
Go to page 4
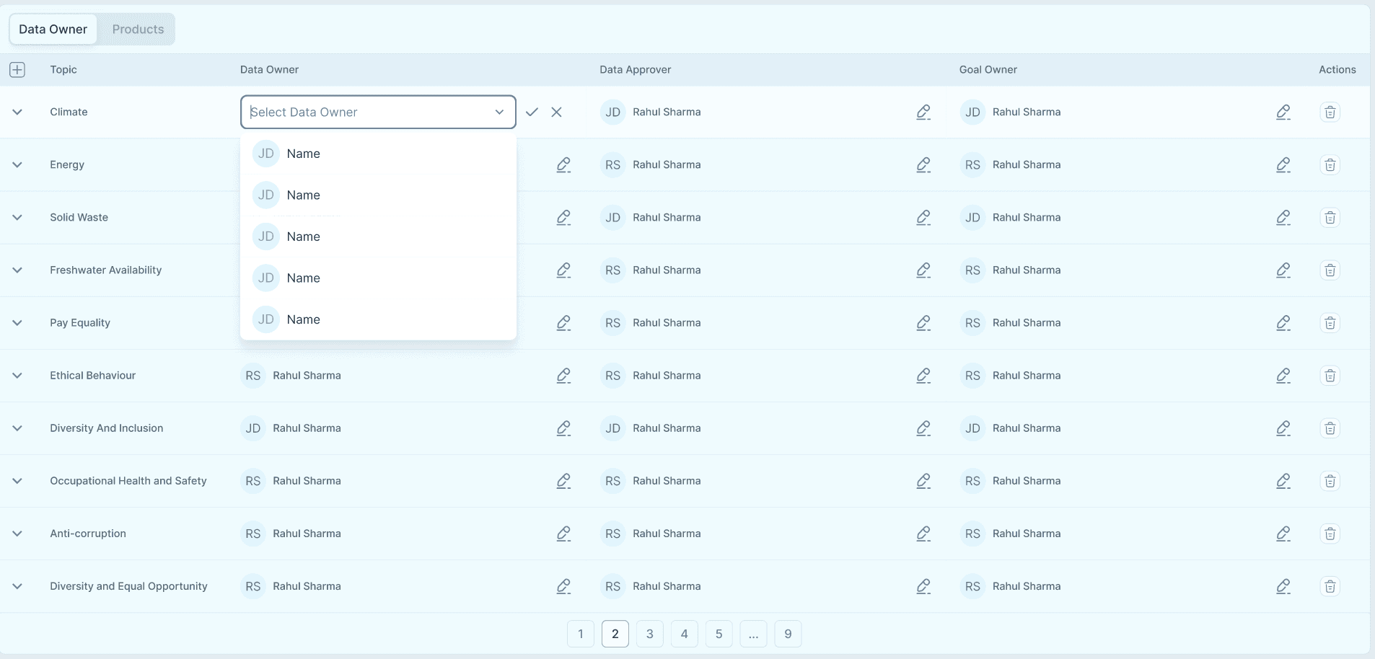coord(685,634)
